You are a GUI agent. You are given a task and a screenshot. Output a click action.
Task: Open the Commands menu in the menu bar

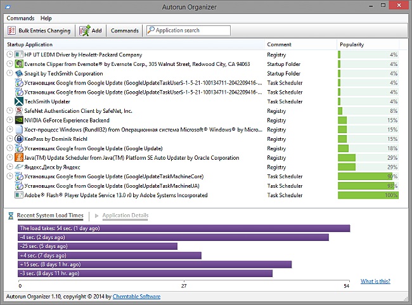[x=20, y=18]
